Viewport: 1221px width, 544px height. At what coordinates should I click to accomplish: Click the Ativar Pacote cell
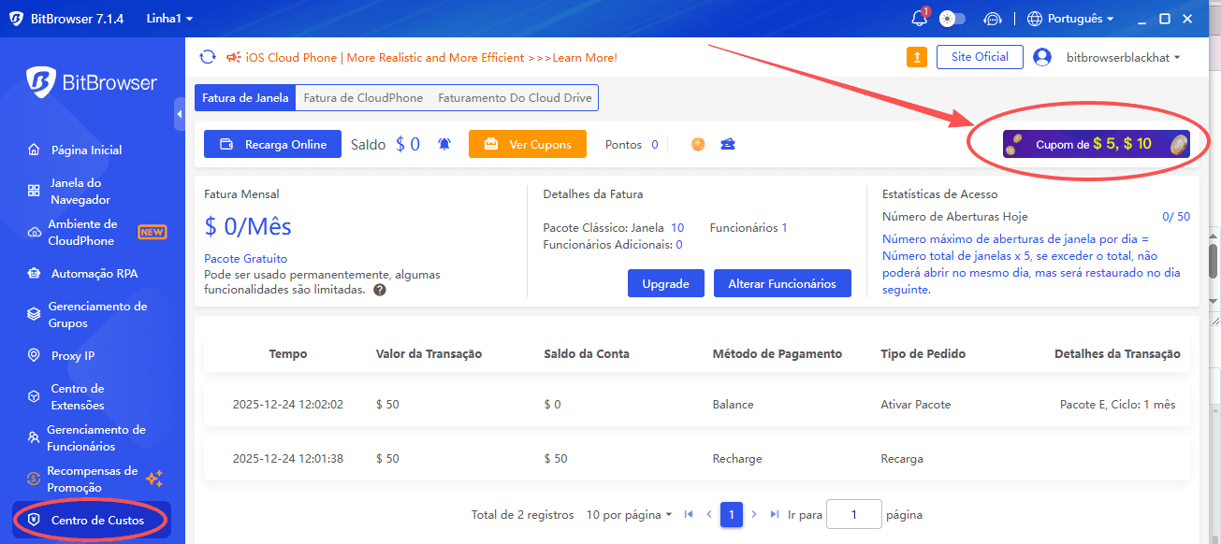click(915, 405)
